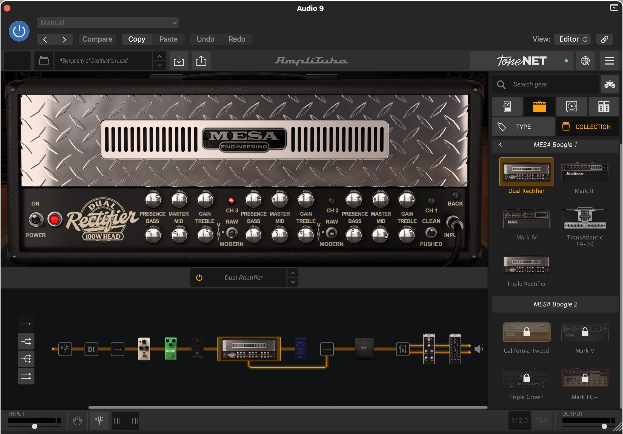Click the globe web icon

(x=585, y=61)
